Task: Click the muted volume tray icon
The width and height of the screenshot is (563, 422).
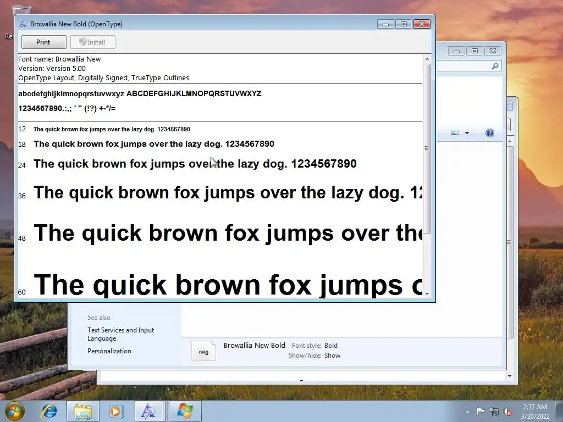Action: [507, 412]
